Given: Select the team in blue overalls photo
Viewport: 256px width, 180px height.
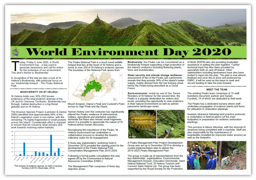Looking at the screenshot, I should (202, 155).
